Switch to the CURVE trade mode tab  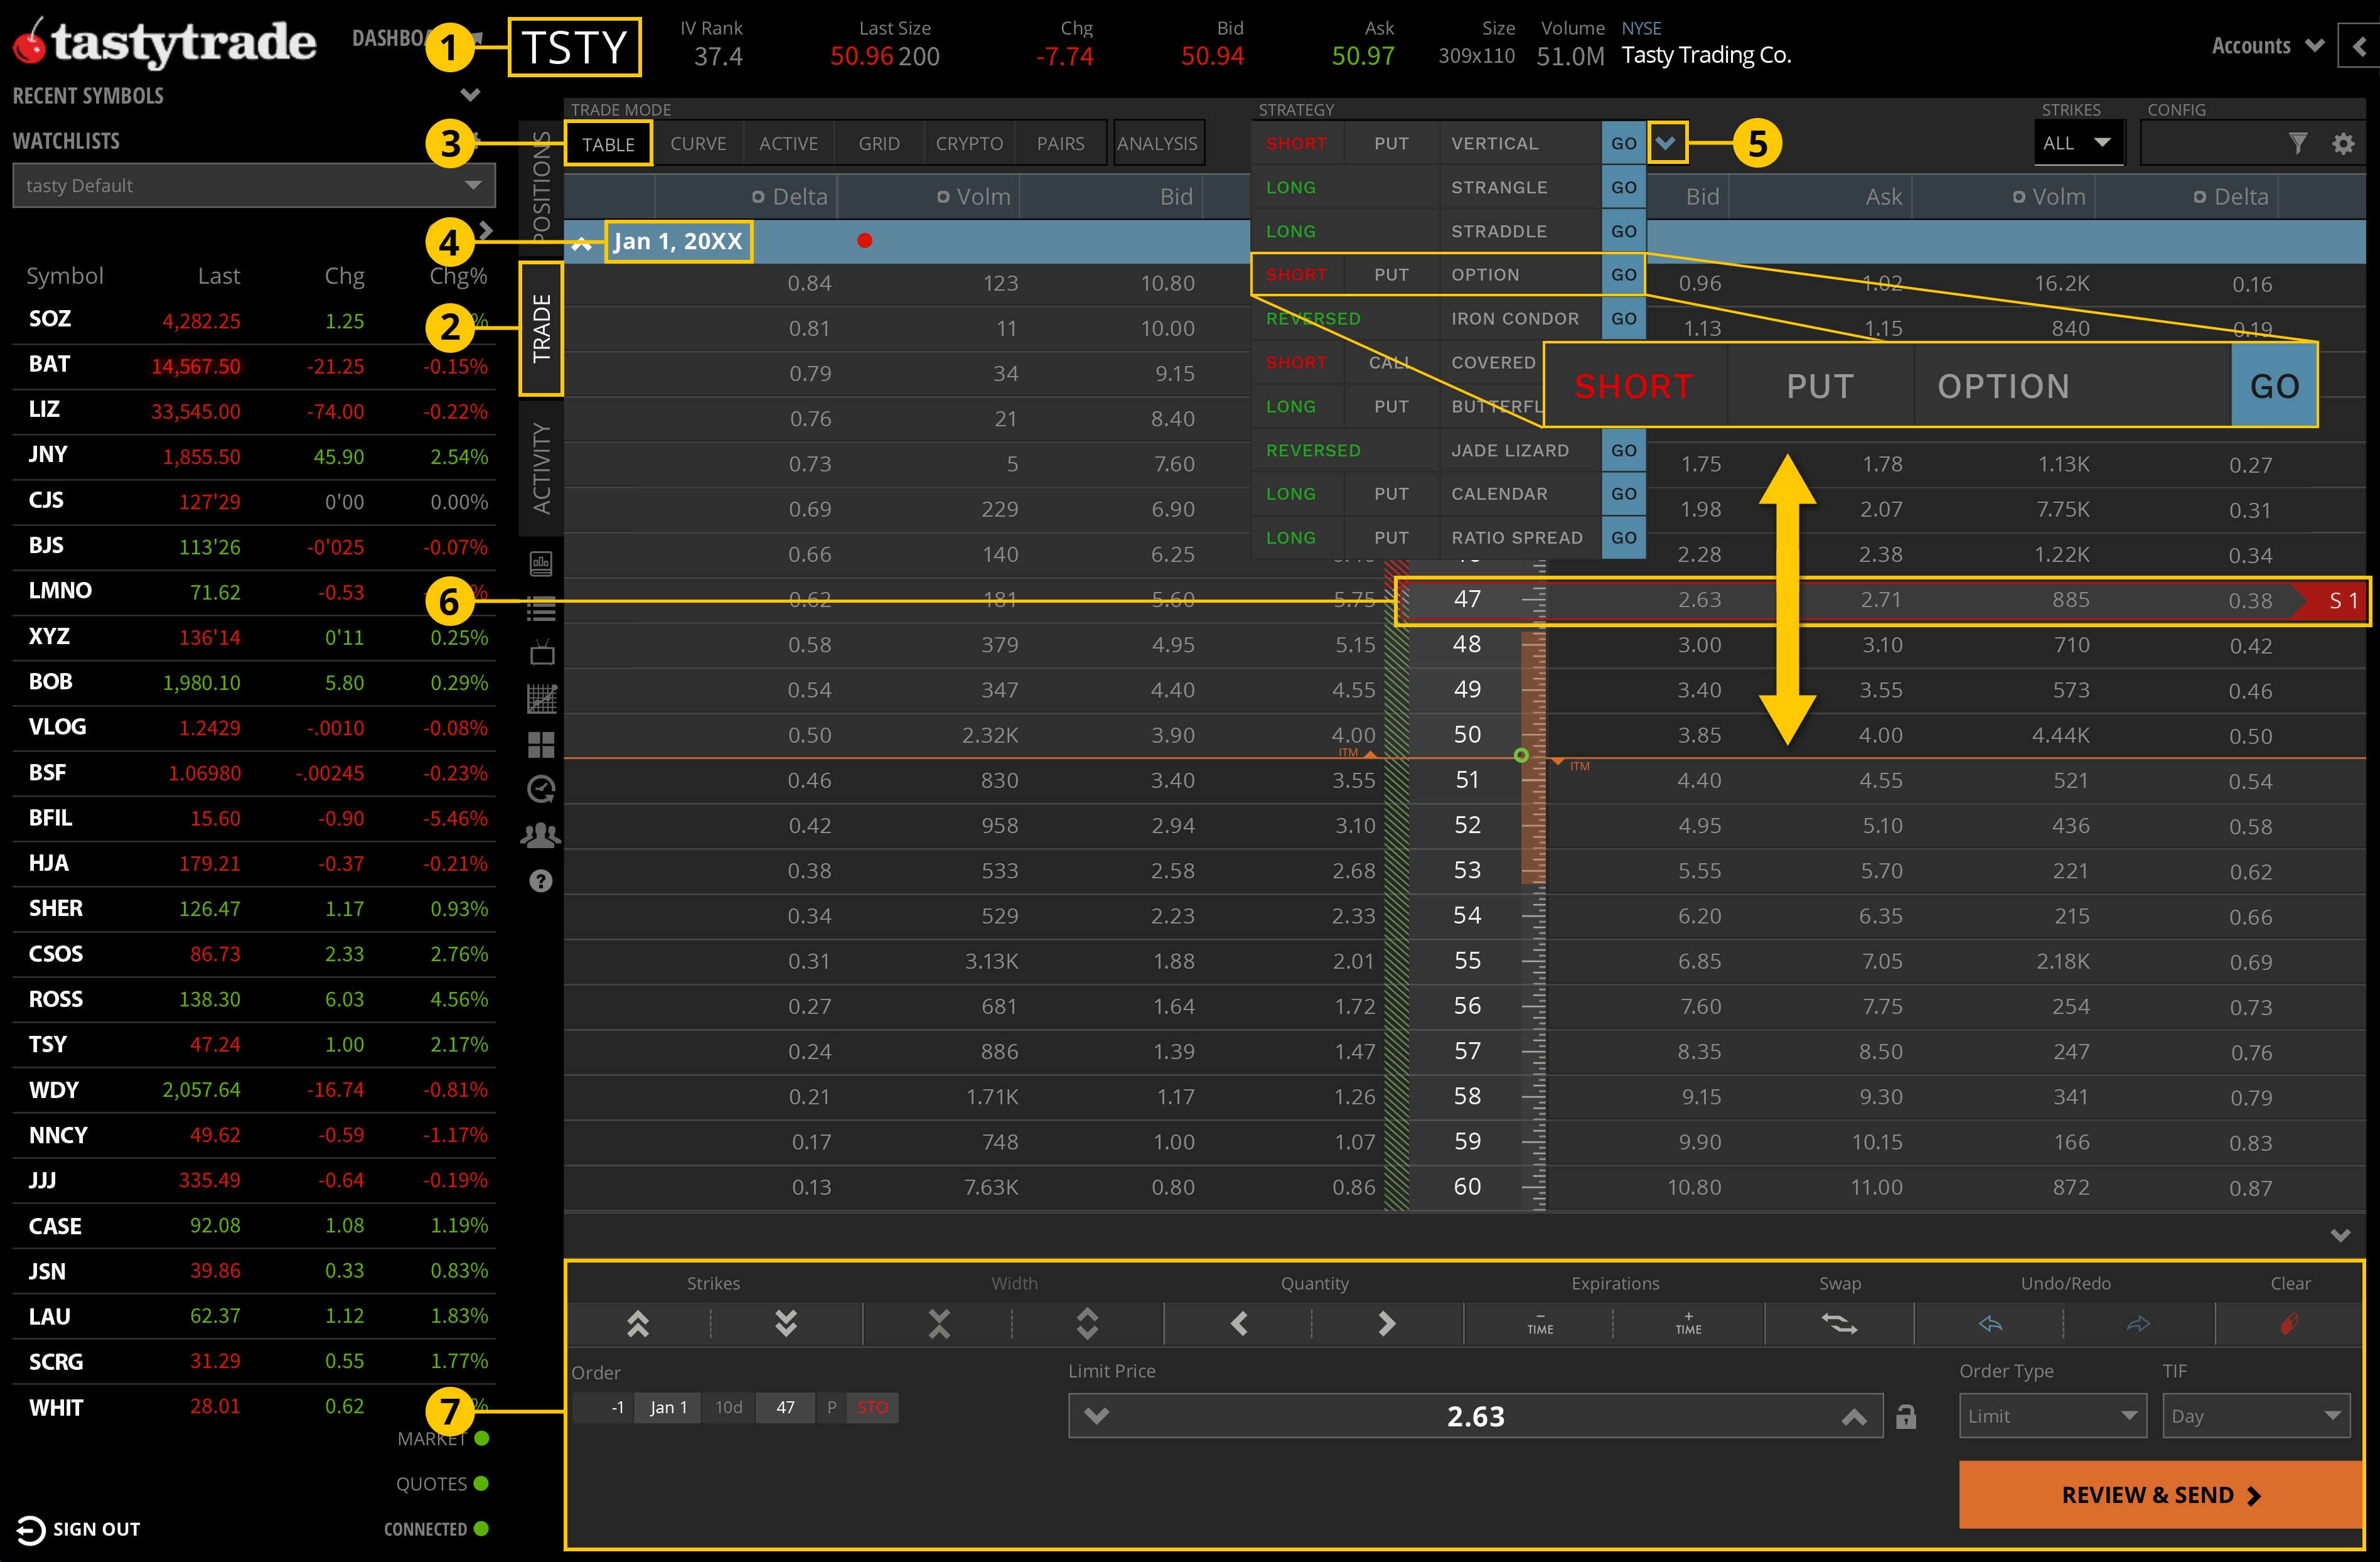[x=699, y=142]
